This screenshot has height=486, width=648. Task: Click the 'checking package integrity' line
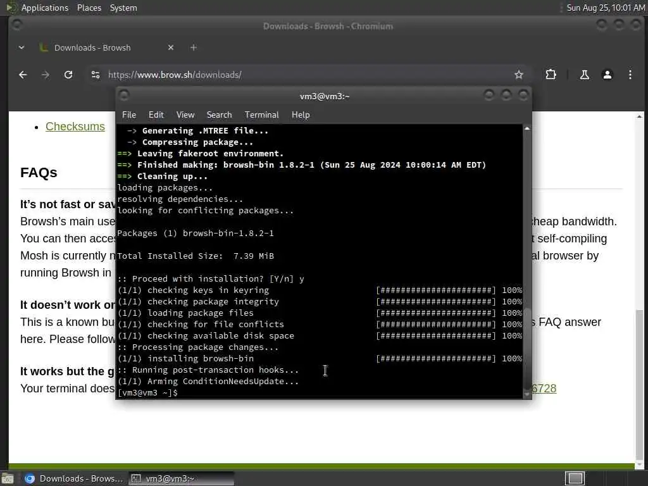coord(320,301)
